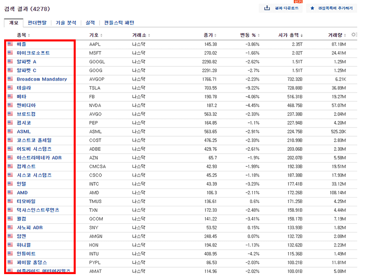Open the AMD stock link

click(x=22, y=192)
